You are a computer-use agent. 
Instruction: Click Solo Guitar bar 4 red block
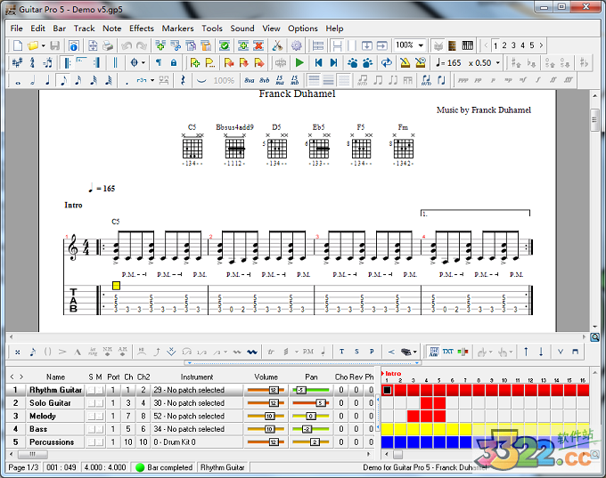click(x=427, y=403)
